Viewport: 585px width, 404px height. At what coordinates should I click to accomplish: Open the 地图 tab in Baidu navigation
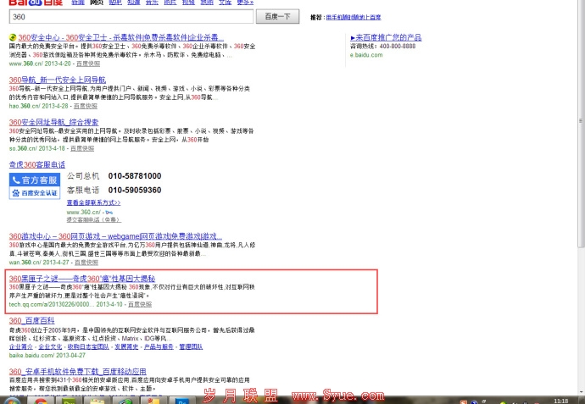(207, 3)
